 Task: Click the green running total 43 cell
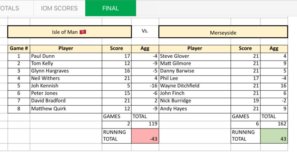coord(274,136)
